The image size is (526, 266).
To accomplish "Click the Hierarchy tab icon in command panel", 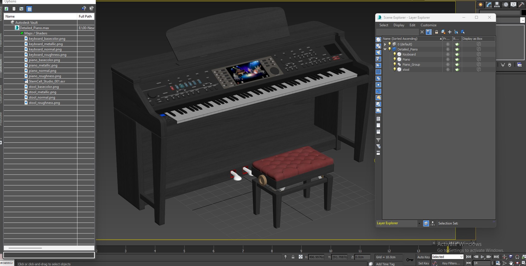I will [x=497, y=5].
